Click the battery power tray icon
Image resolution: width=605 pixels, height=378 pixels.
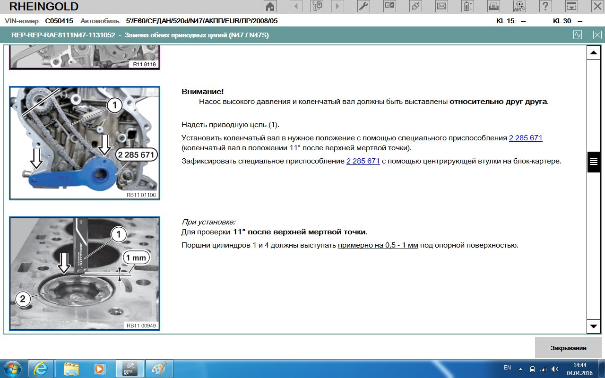pos(532,369)
